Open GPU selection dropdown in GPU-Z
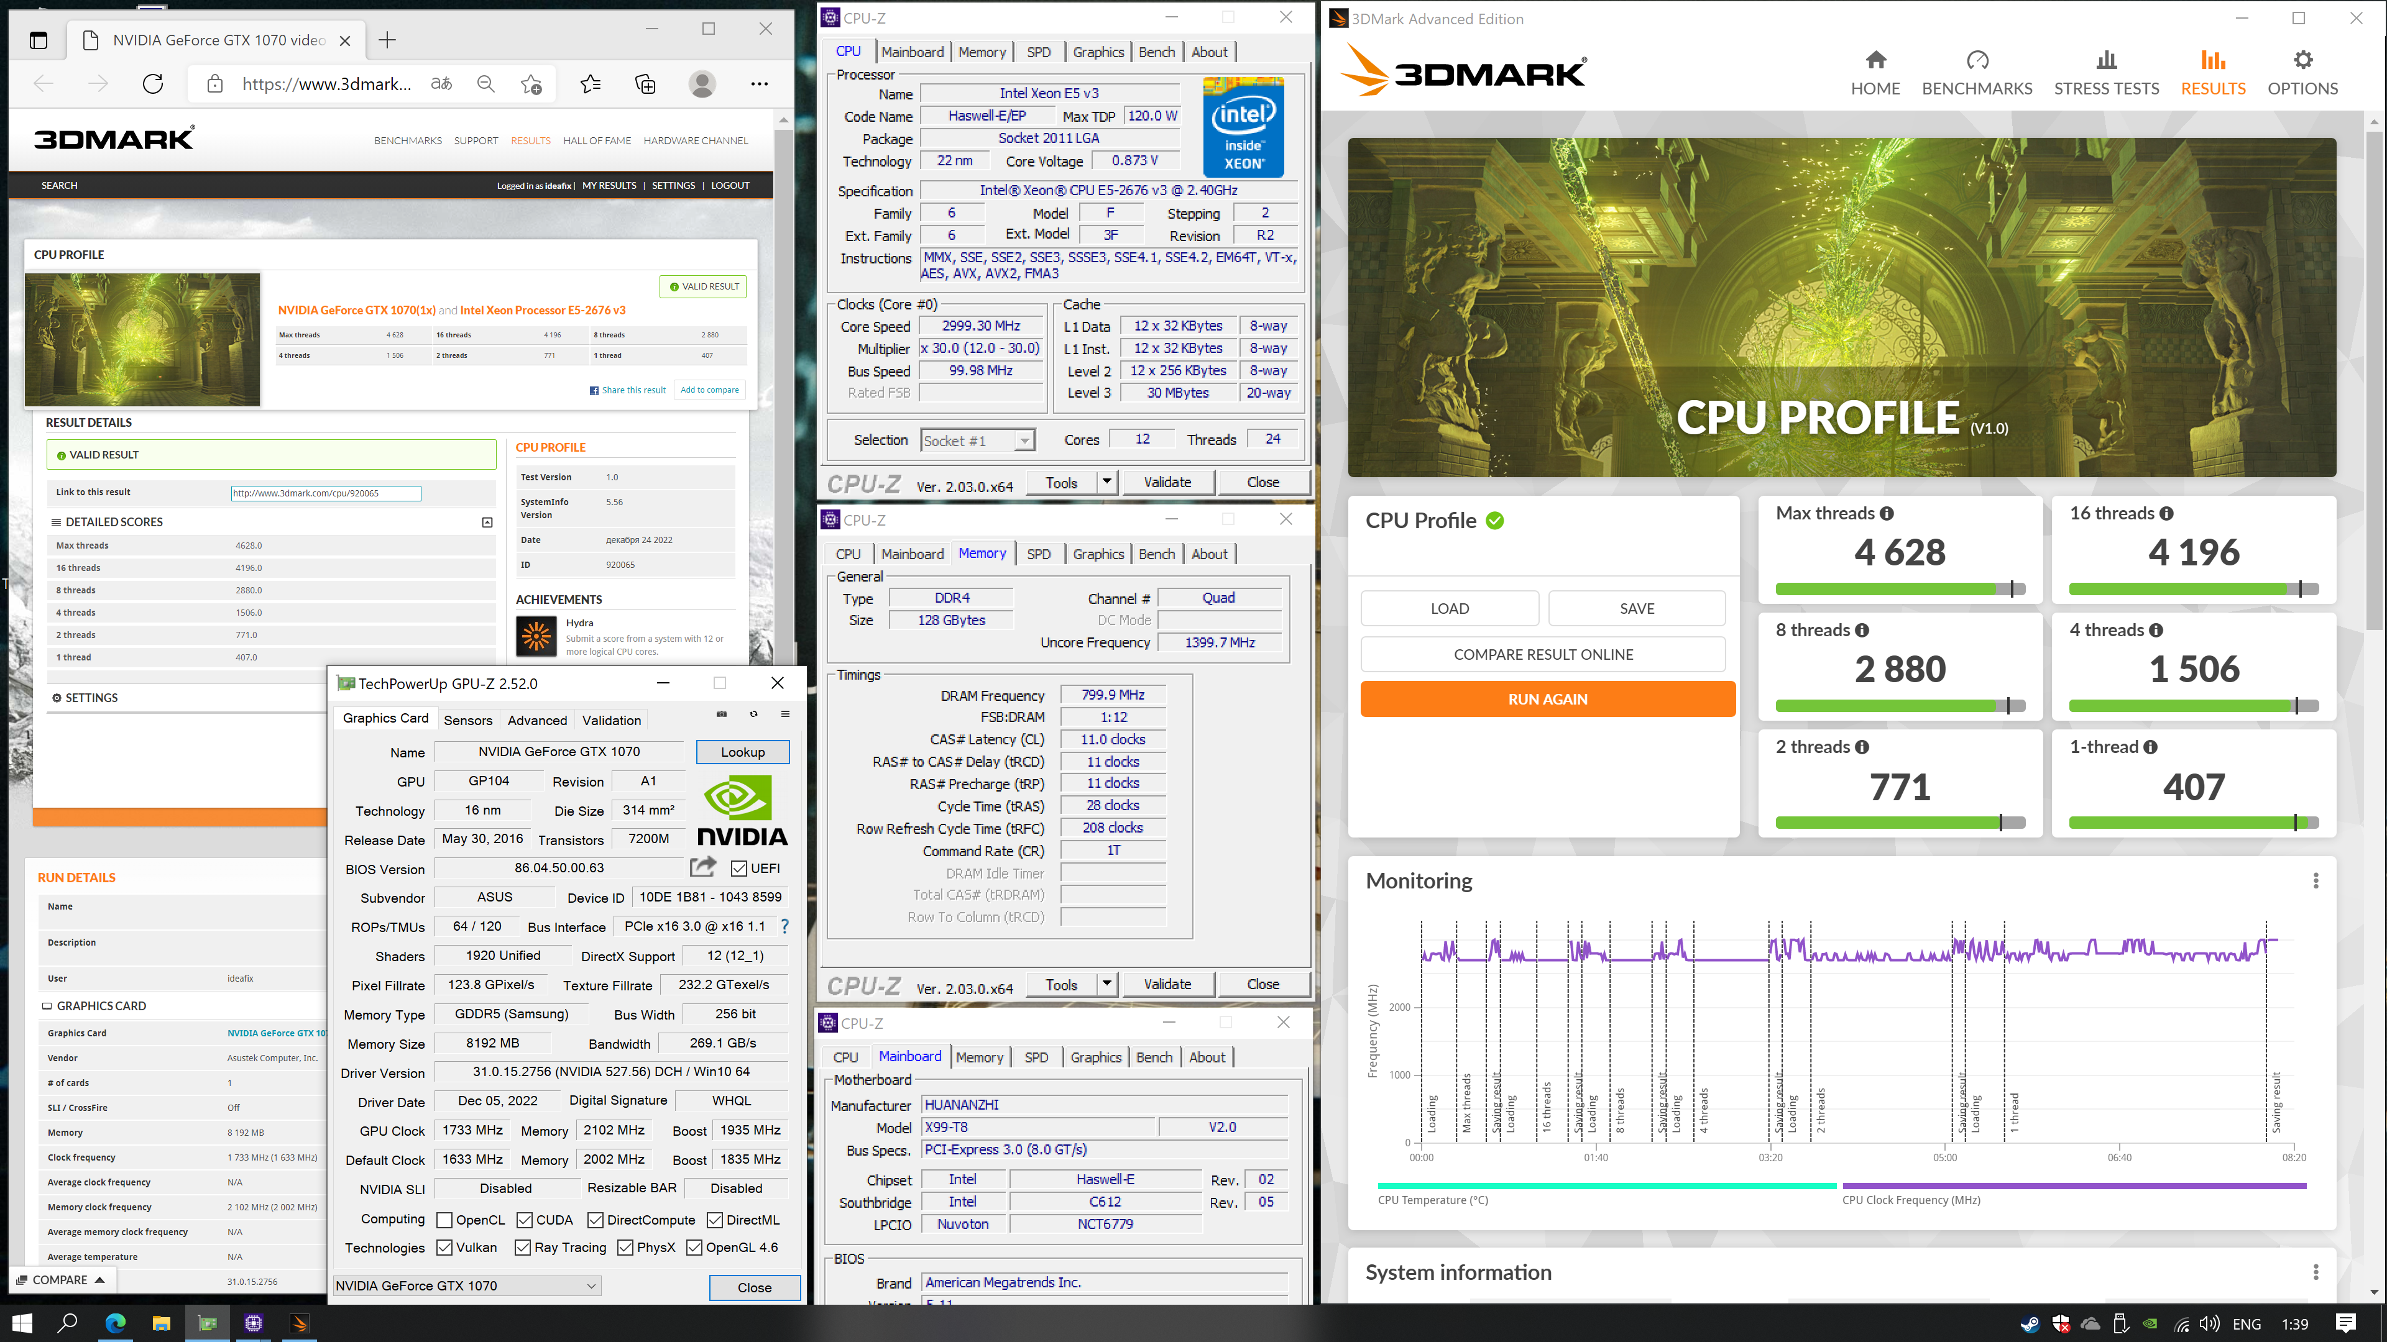Screen dimensions: 2387x1342 click(x=467, y=1285)
